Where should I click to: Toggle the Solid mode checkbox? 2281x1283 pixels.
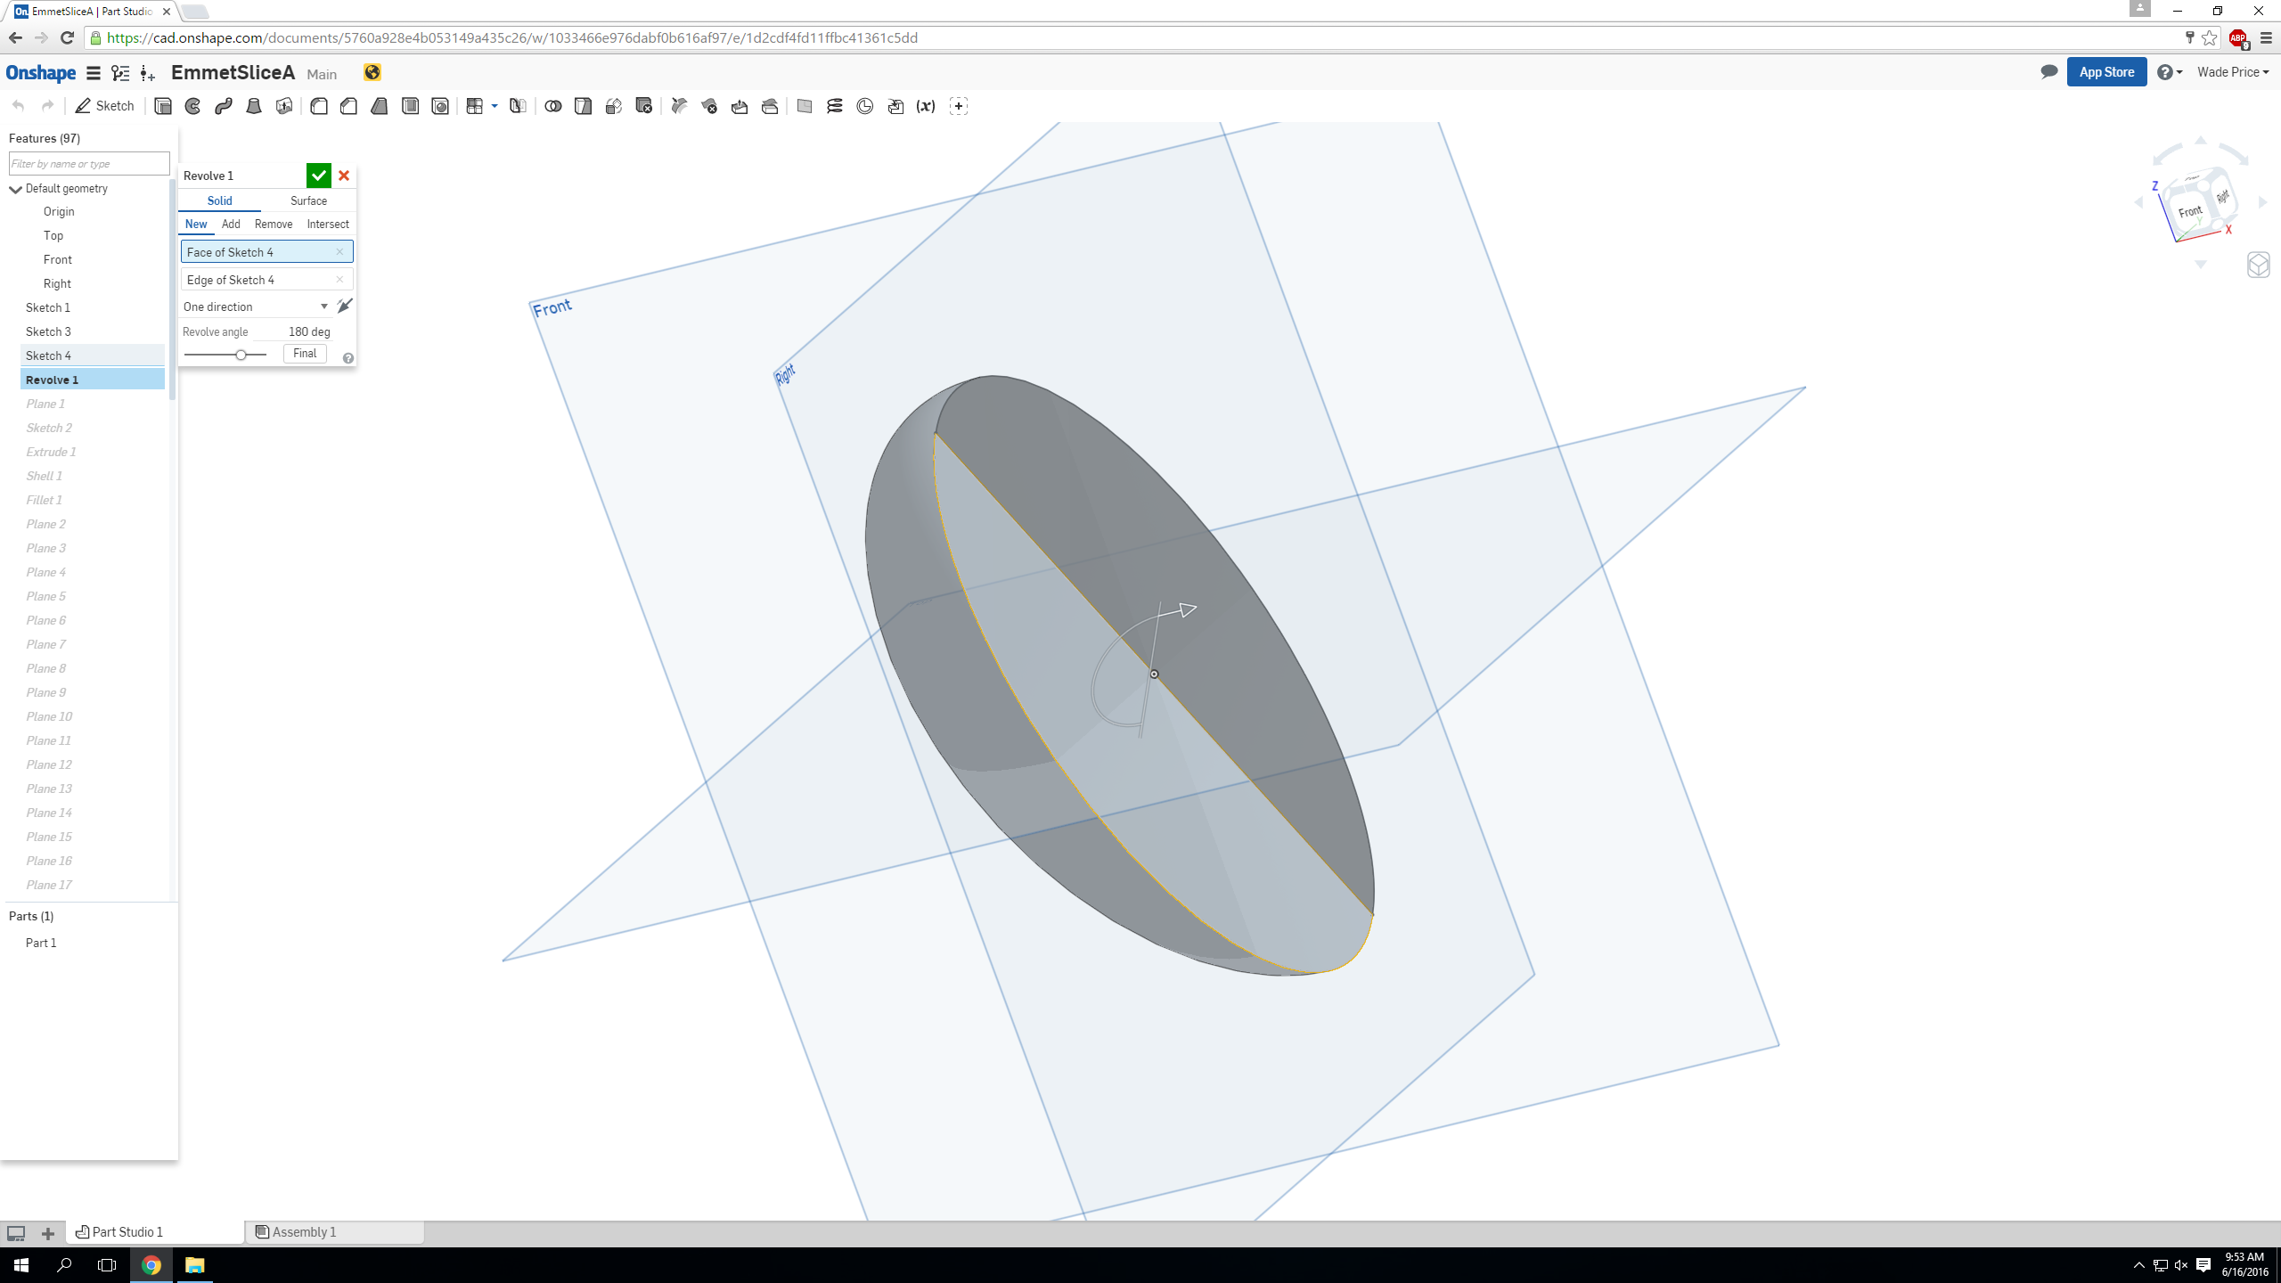pyautogui.click(x=219, y=200)
